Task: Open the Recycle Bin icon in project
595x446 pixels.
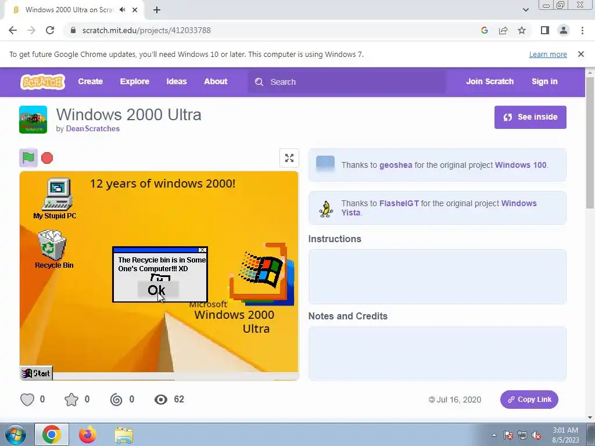Action: click(54, 249)
